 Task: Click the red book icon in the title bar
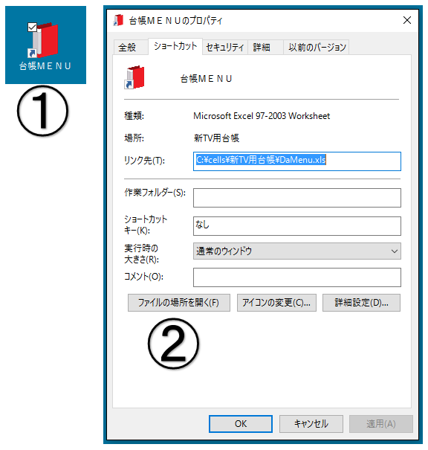[118, 20]
